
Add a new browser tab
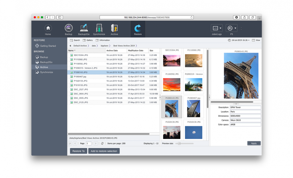point(259,18)
